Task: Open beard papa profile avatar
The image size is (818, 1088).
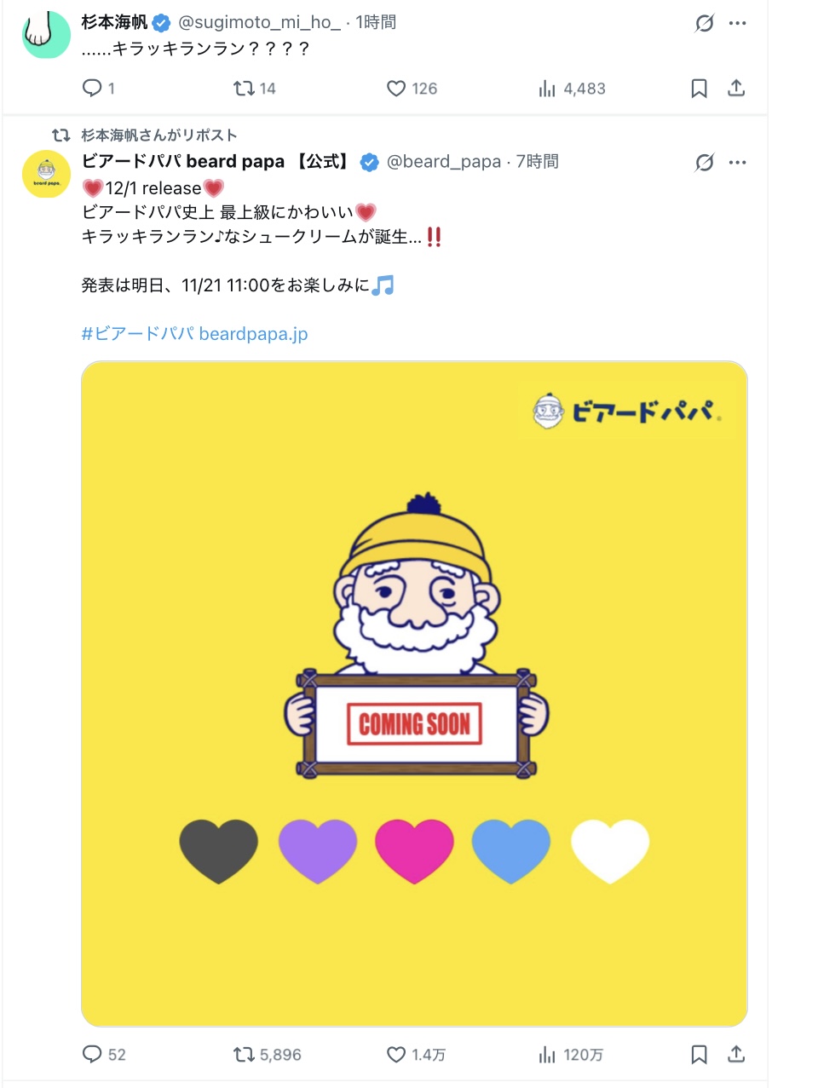Action: point(46,174)
